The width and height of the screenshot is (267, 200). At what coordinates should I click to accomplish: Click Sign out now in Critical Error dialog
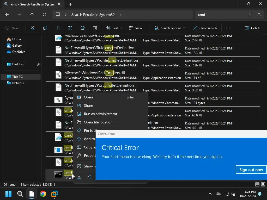[x=251, y=170]
